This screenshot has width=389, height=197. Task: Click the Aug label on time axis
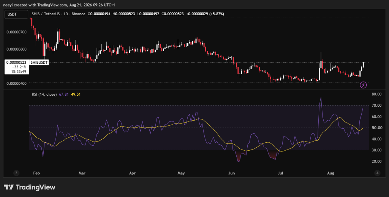330,173
